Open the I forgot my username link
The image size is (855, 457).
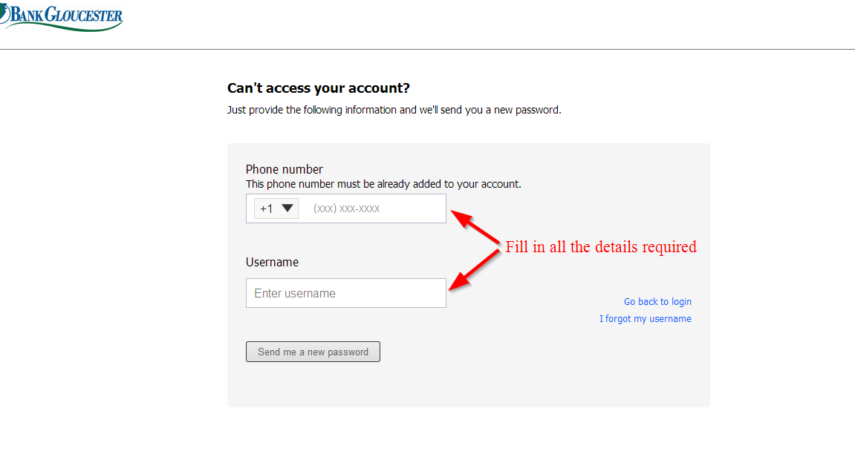[645, 319]
